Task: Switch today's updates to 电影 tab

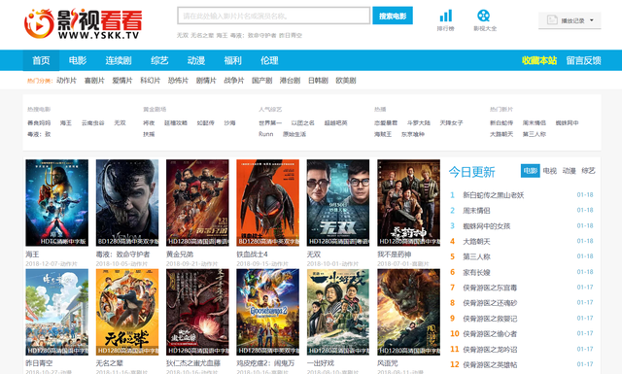Action: (x=530, y=171)
